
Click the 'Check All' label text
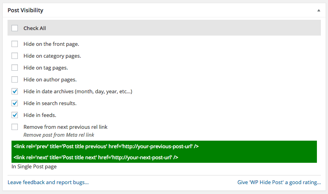click(37, 28)
